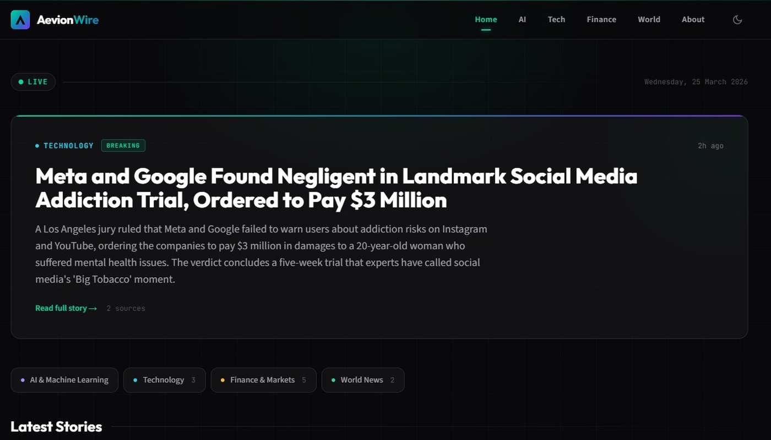Click the arrow beside Read full story

[93, 308]
